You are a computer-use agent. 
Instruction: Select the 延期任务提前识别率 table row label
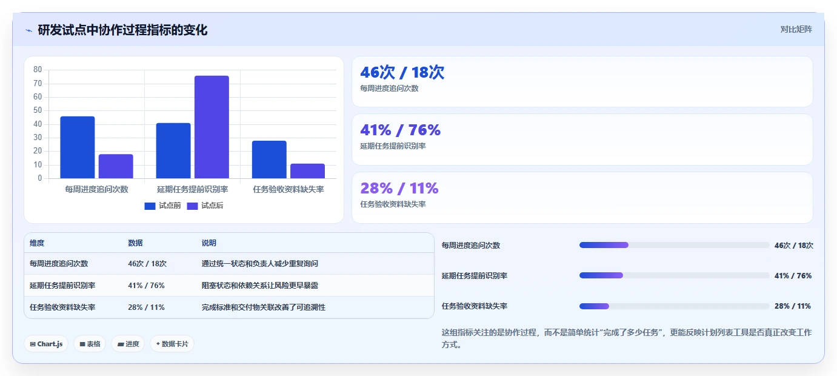(62, 285)
